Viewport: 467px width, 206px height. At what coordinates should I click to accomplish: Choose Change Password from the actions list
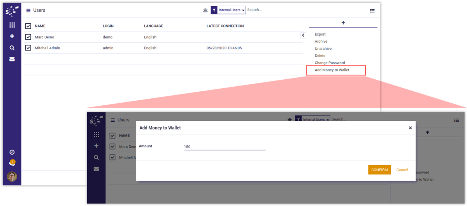(x=330, y=63)
